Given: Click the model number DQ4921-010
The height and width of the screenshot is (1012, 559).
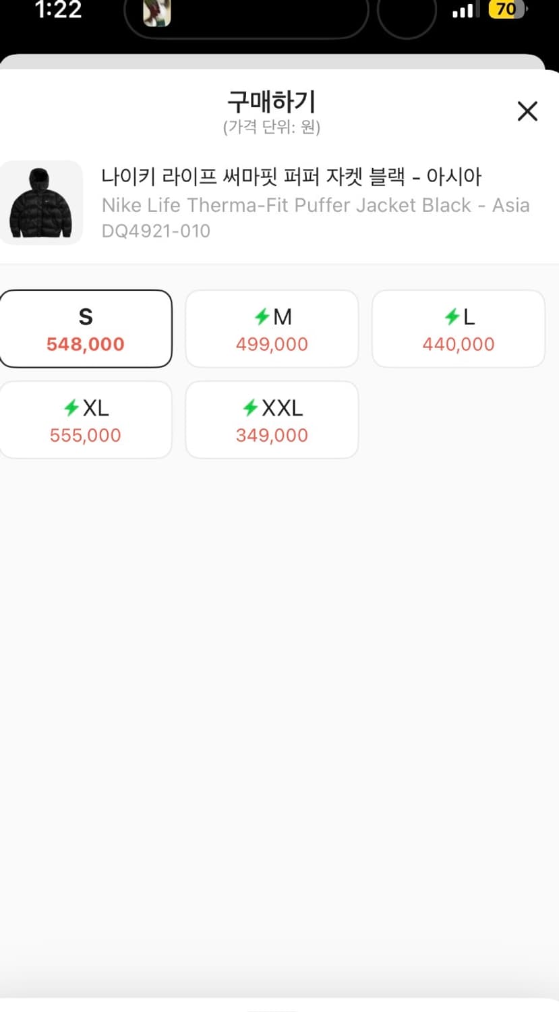Looking at the screenshot, I should 156,231.
